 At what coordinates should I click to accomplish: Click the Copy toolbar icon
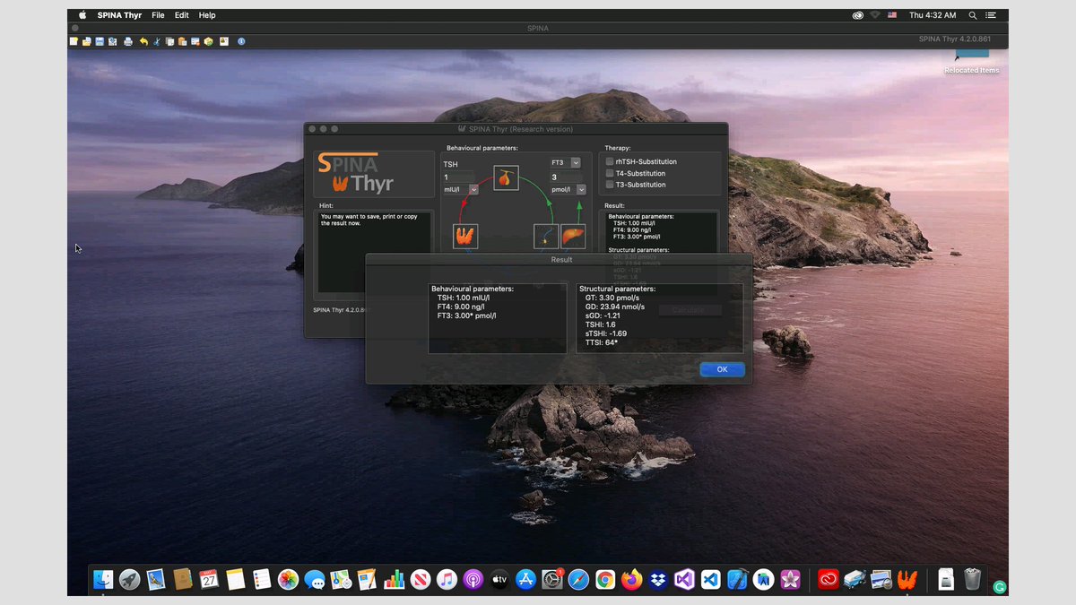(x=169, y=41)
